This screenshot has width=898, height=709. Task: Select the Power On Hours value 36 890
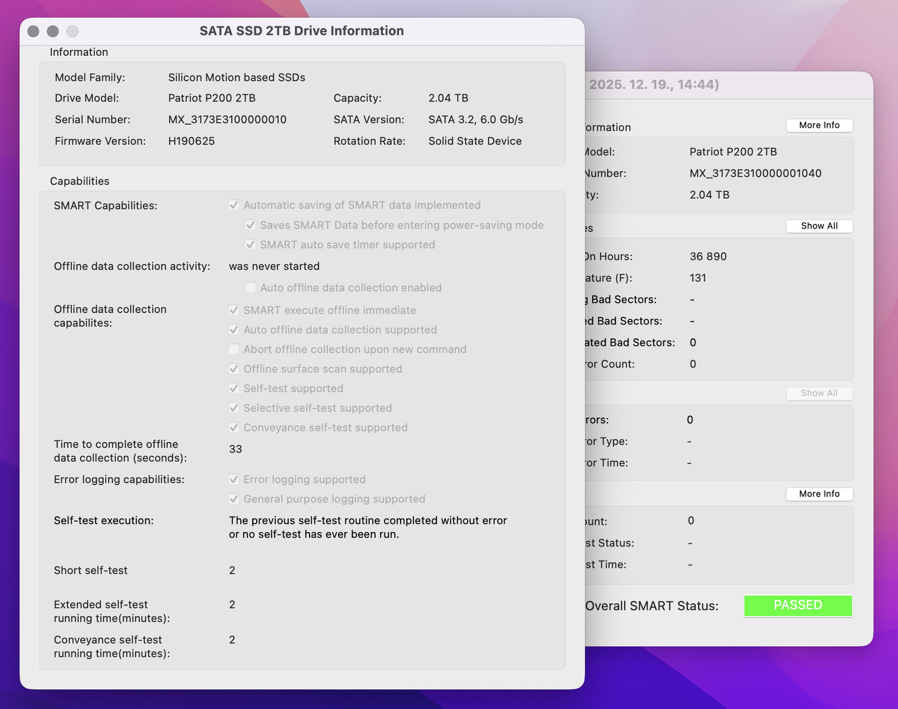(708, 256)
